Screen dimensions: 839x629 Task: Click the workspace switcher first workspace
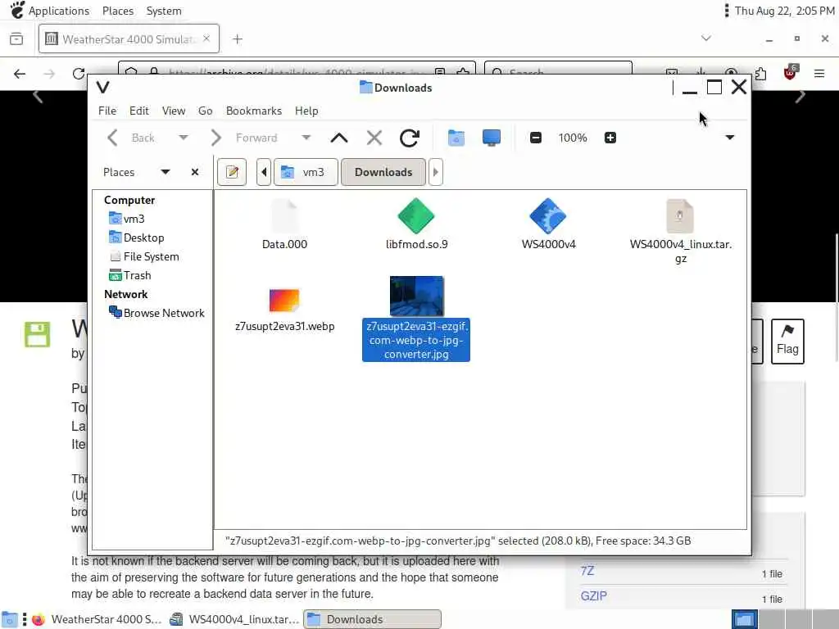click(x=744, y=619)
